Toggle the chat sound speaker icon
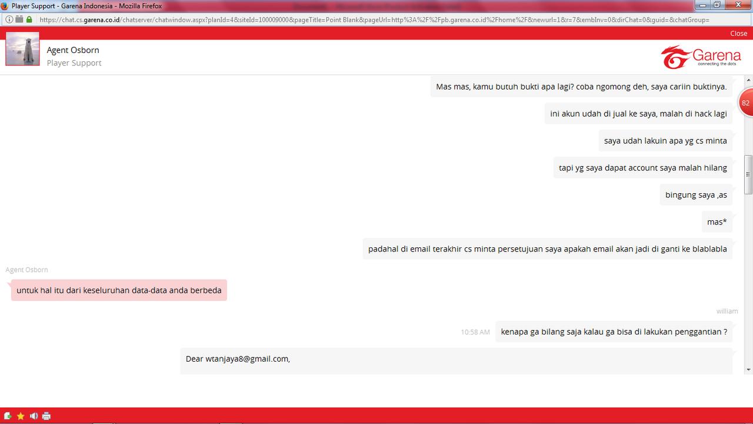753x424 pixels. pos(34,416)
